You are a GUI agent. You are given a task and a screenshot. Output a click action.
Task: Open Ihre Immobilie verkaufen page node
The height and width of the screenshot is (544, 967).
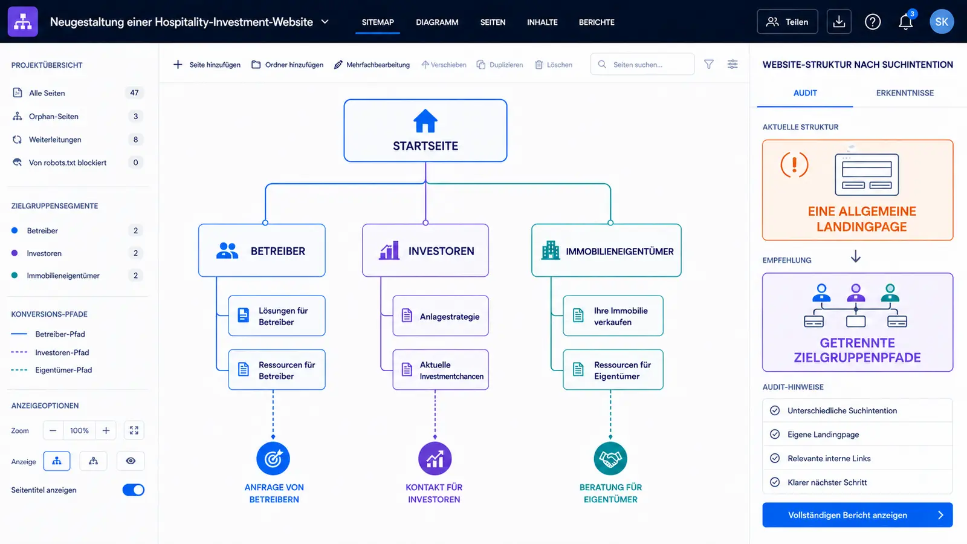tap(613, 316)
